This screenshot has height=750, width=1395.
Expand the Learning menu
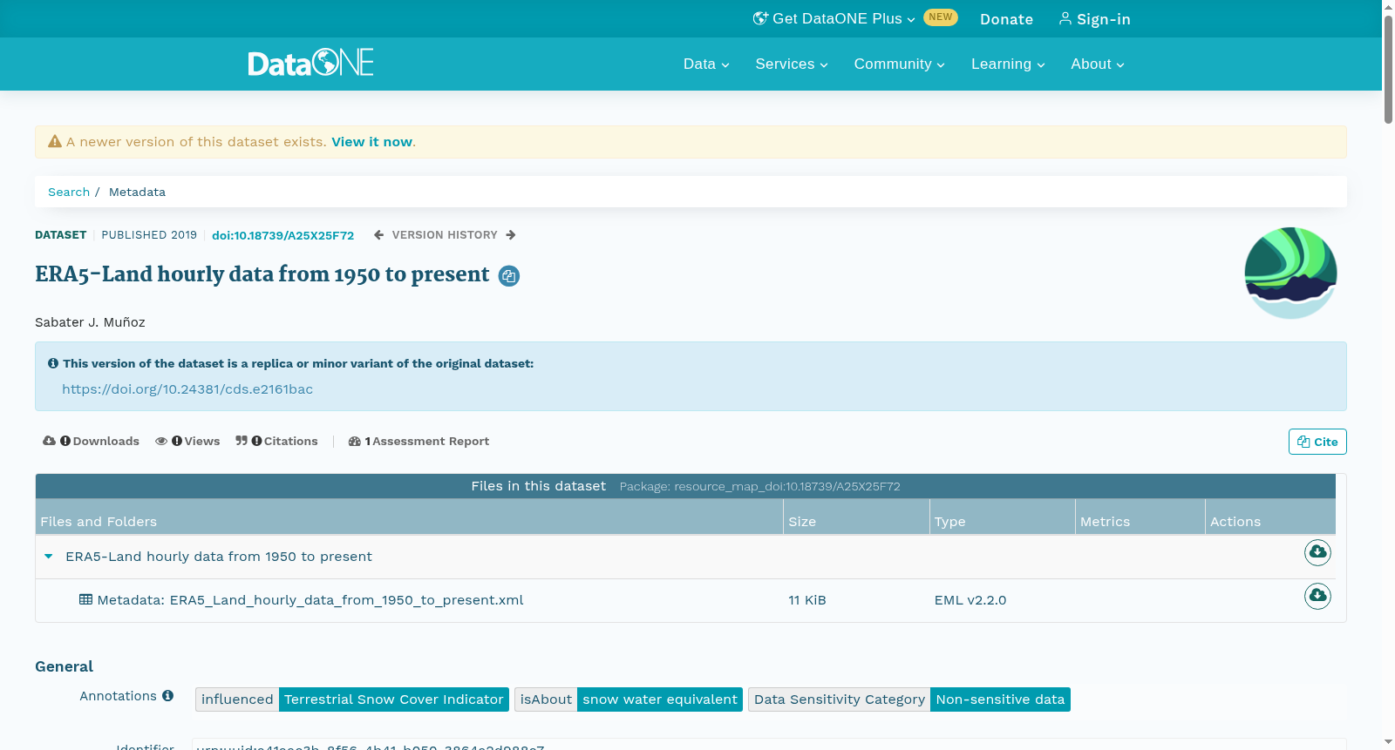(1008, 64)
